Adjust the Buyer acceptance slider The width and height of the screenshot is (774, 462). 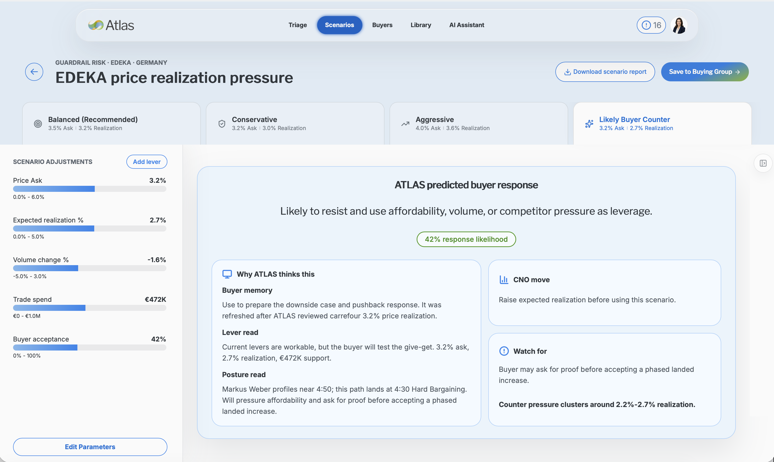click(90, 348)
